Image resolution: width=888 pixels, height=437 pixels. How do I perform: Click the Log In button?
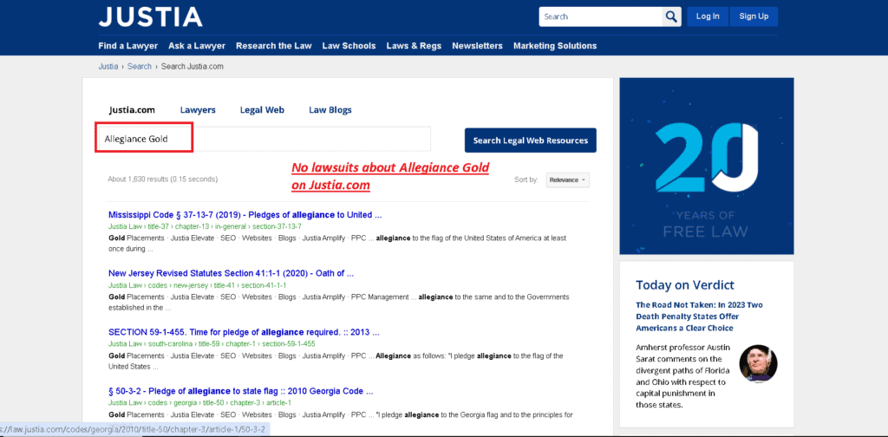tap(708, 16)
